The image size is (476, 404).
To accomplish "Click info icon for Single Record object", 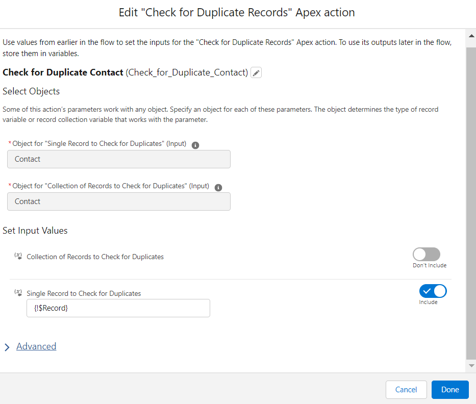I will [x=195, y=145].
